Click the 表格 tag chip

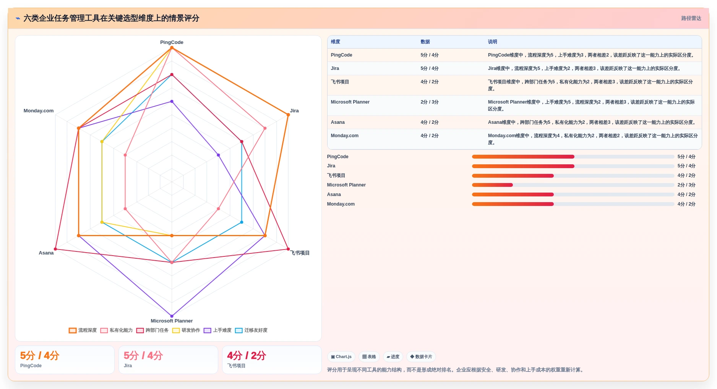369,357
